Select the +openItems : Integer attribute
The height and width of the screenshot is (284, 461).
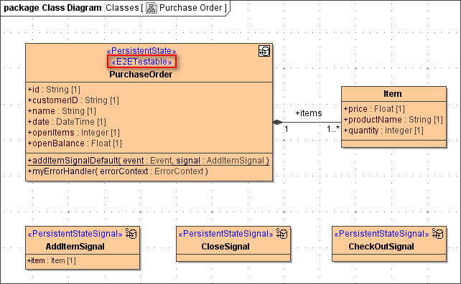pos(73,133)
